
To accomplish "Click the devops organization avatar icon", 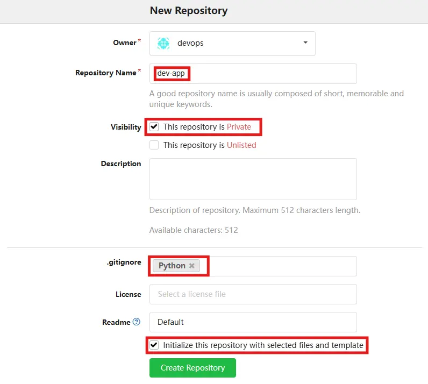I will pos(163,43).
